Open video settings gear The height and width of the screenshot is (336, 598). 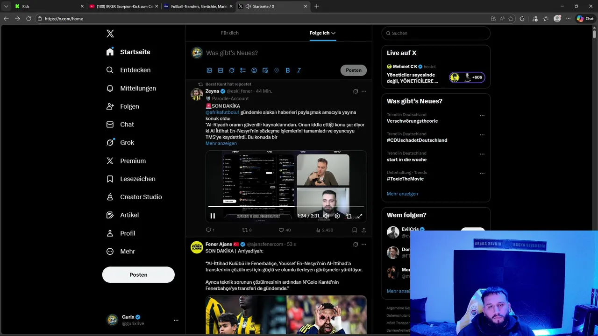(337, 216)
